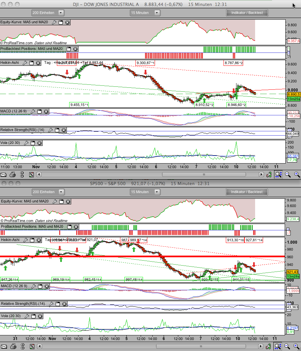The image size is (301, 351).
Task: Click list report icon in SP500 toolbar
Action: pyautogui.click(x=32, y=347)
